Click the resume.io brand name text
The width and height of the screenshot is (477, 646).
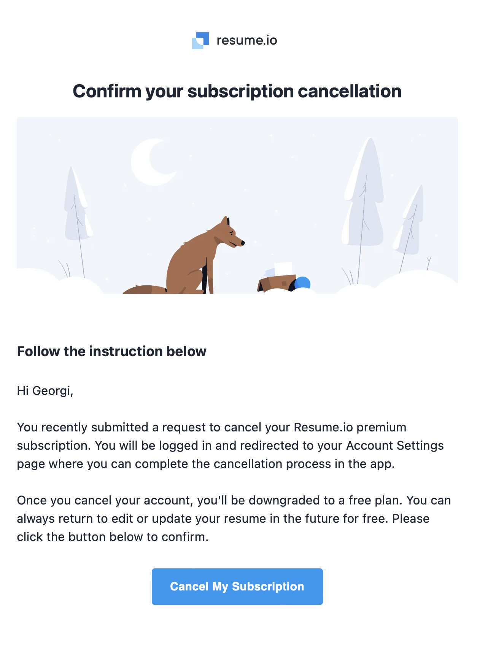tap(247, 40)
